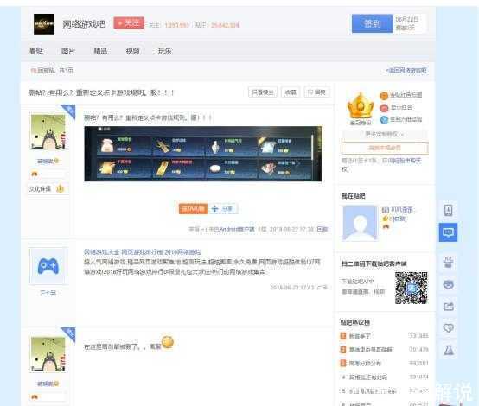Viewport: 479px width, 406px height.
Task: Follow the forum with the red 关注 button
Action: point(129,23)
